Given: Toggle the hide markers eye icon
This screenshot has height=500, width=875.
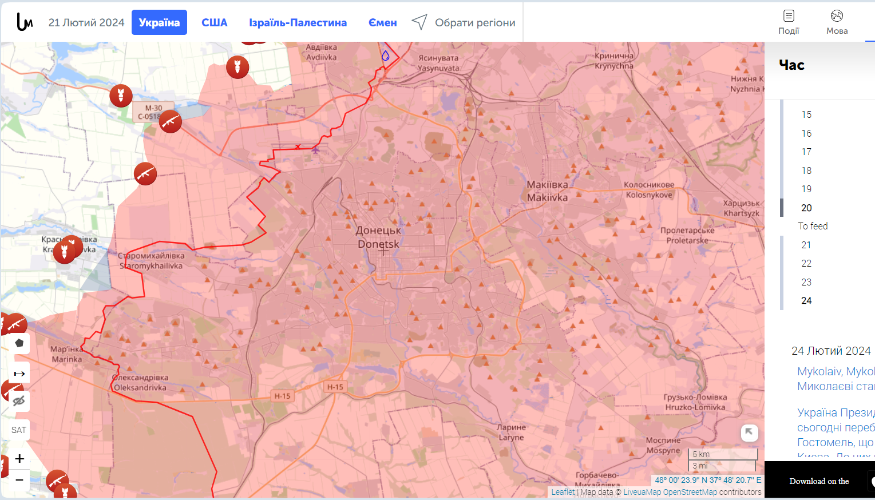Looking at the screenshot, I should coord(19,401).
